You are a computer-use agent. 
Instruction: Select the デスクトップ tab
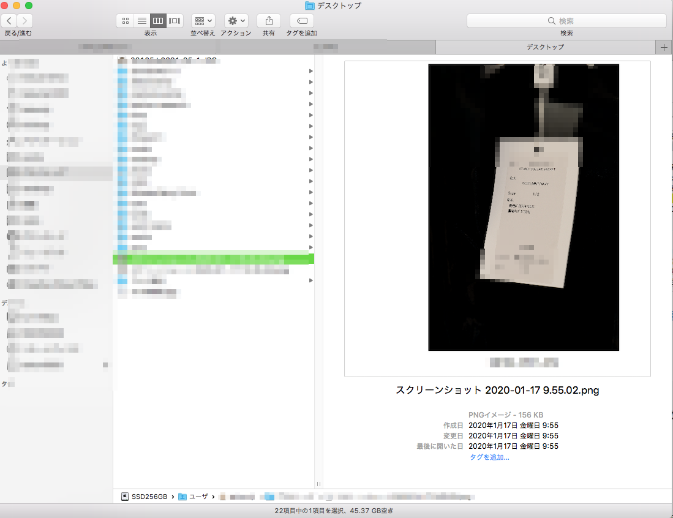point(545,47)
